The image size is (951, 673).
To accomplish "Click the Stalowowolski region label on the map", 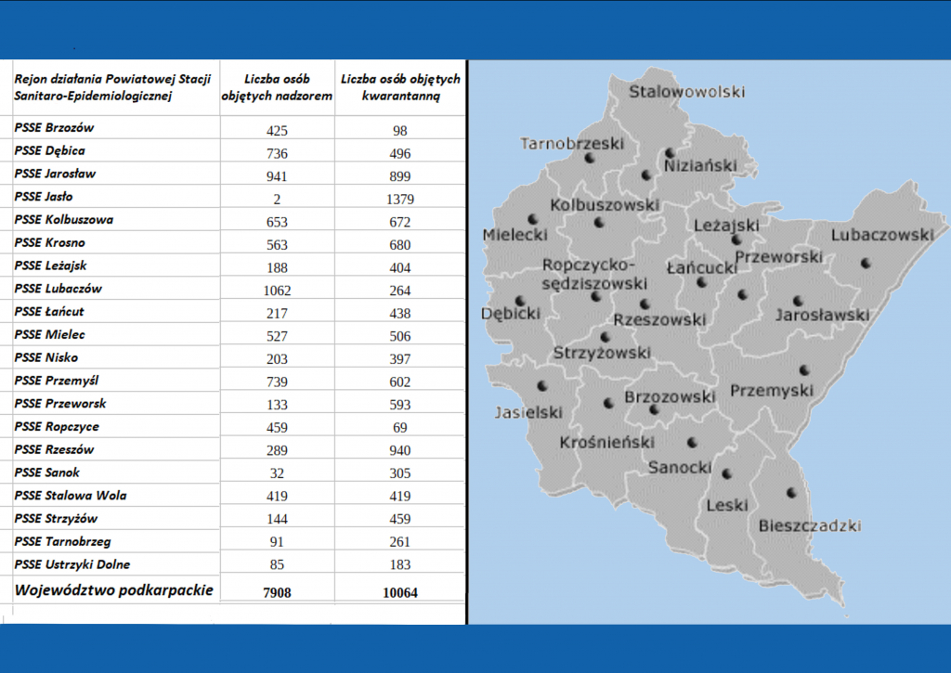I will pyautogui.click(x=687, y=91).
